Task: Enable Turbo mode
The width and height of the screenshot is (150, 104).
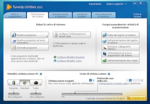Action: click(x=36, y=83)
